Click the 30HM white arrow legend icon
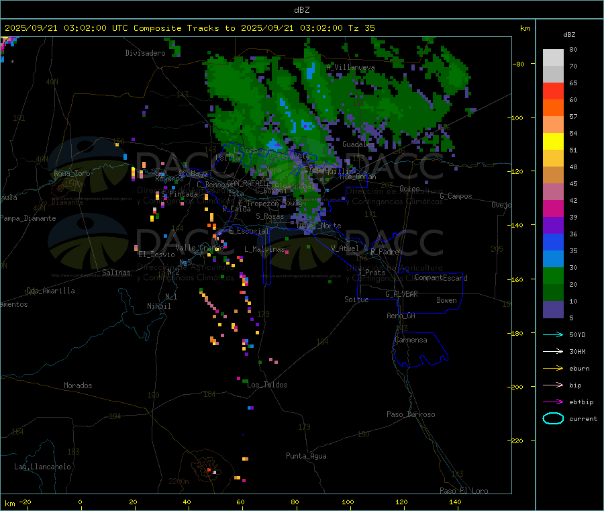 coord(553,351)
